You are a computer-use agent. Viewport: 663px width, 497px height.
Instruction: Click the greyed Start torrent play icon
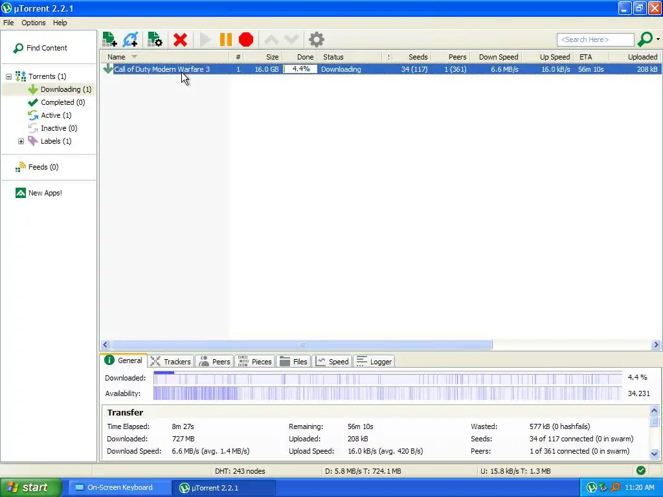click(x=205, y=39)
